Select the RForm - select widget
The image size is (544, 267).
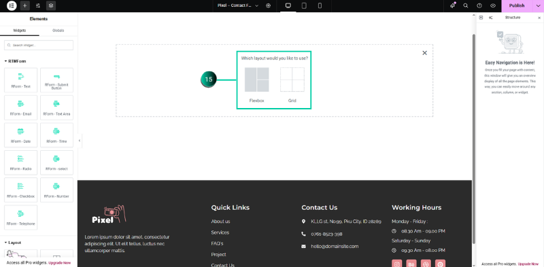pos(56,162)
